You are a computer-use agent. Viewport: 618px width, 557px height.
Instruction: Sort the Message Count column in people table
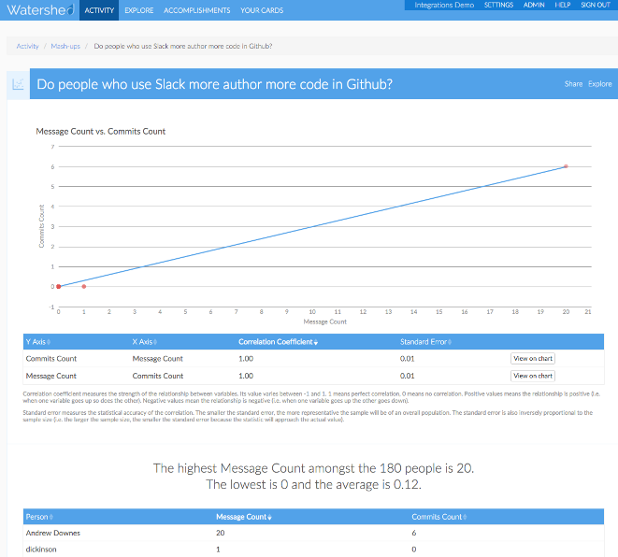244,517
